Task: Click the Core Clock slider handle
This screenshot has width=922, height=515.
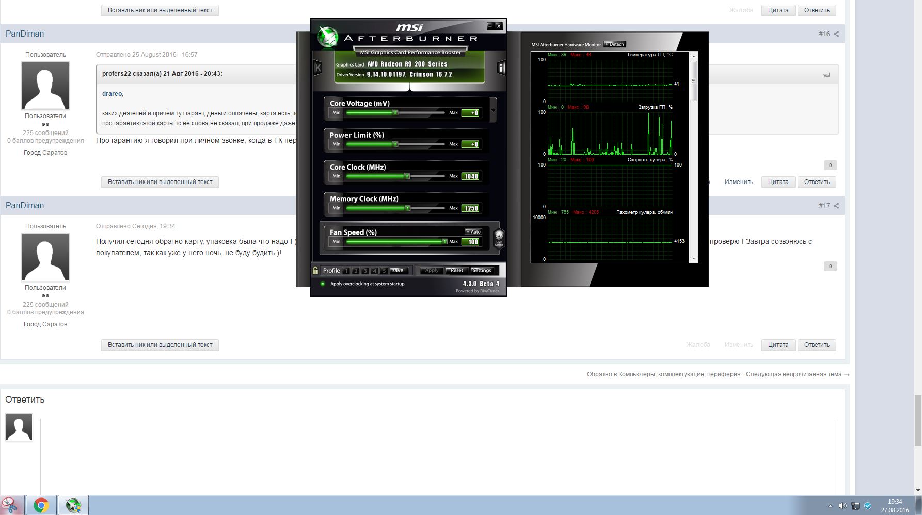Action: click(x=407, y=176)
